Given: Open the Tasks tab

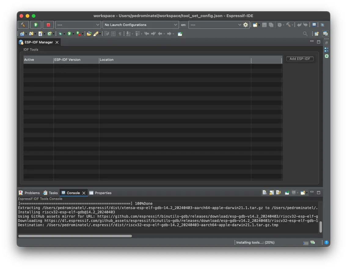Looking at the screenshot, I should [x=50, y=193].
